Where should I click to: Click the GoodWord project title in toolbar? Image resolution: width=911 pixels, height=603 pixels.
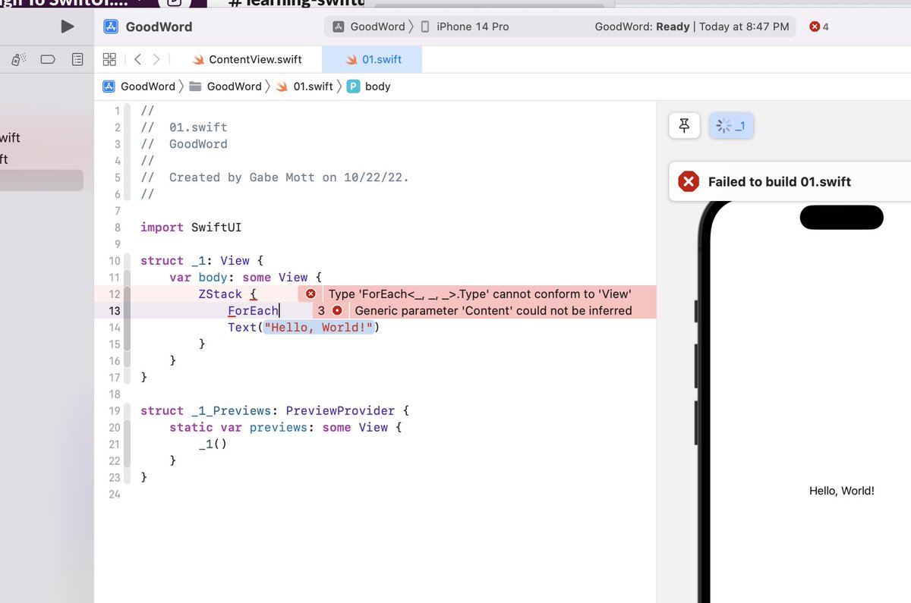pos(159,27)
